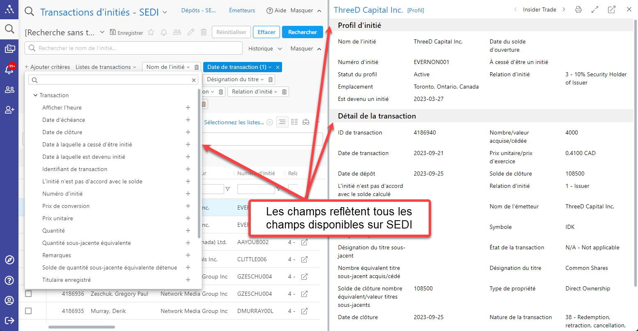Open the saved search name dropdown
Viewport: 638px width, 331px height.
pyautogui.click(x=102, y=32)
